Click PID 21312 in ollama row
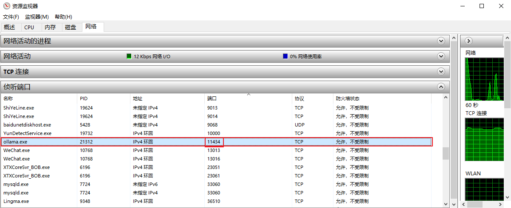 (86, 142)
